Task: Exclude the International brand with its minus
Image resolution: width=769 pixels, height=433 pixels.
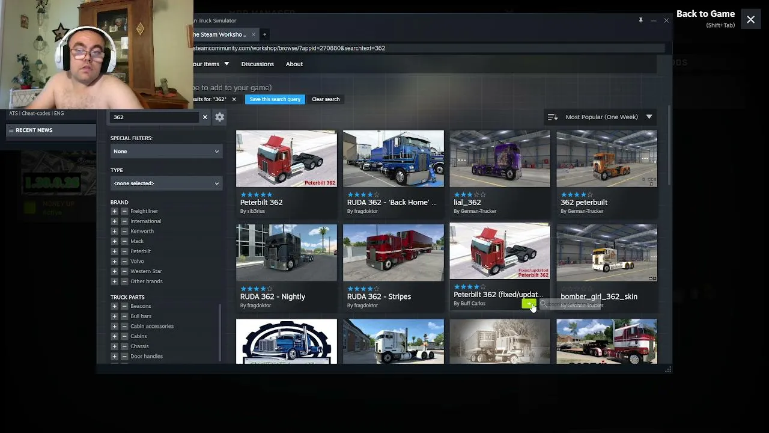Action: (124, 221)
